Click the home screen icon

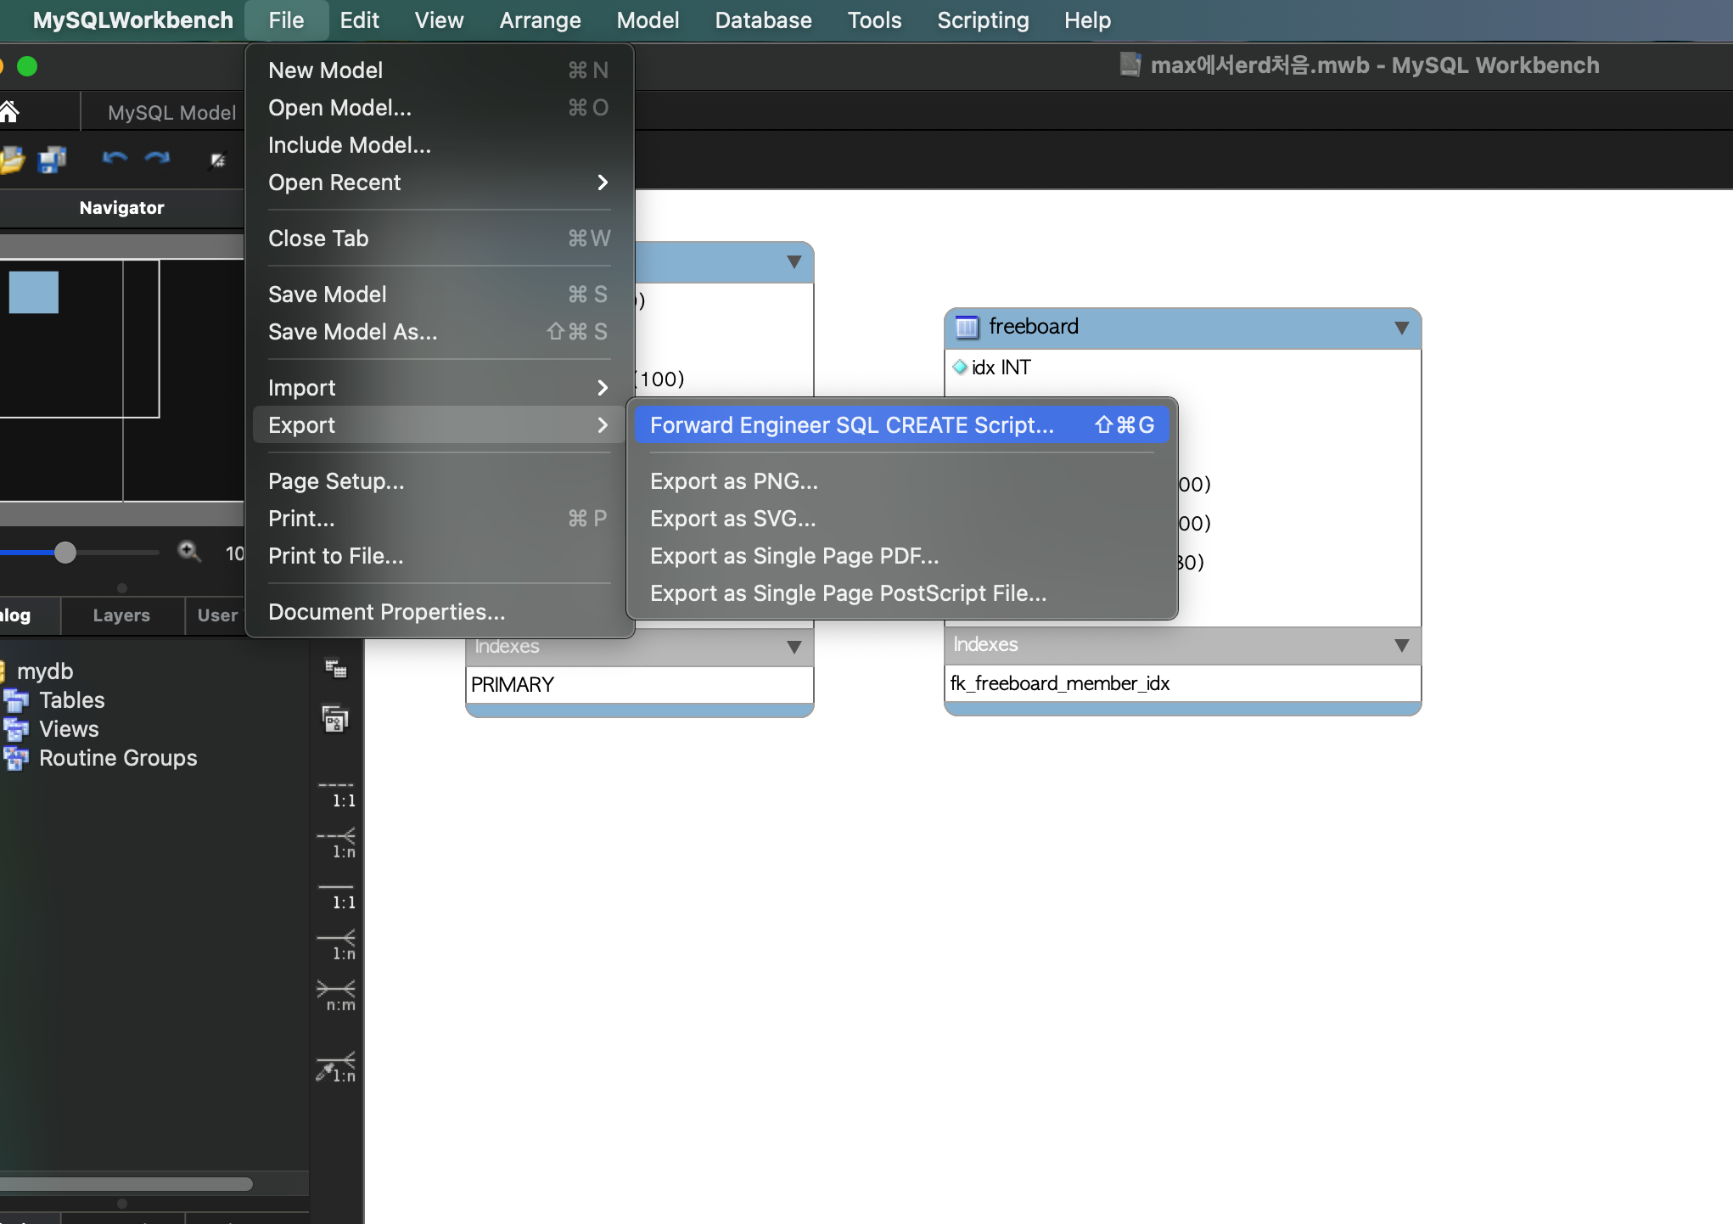[9, 111]
